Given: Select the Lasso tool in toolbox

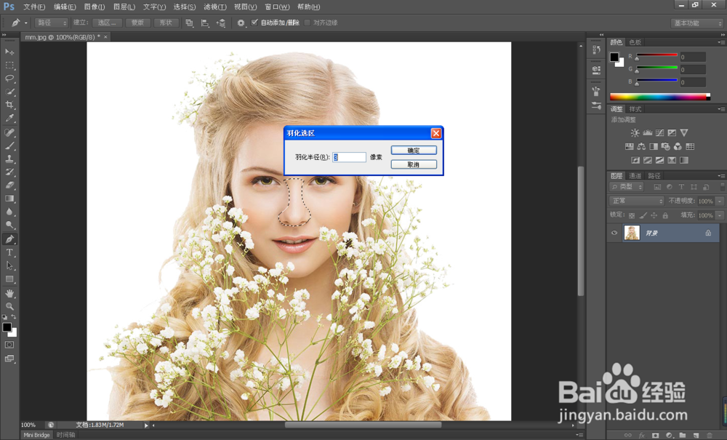Looking at the screenshot, I should tap(10, 79).
